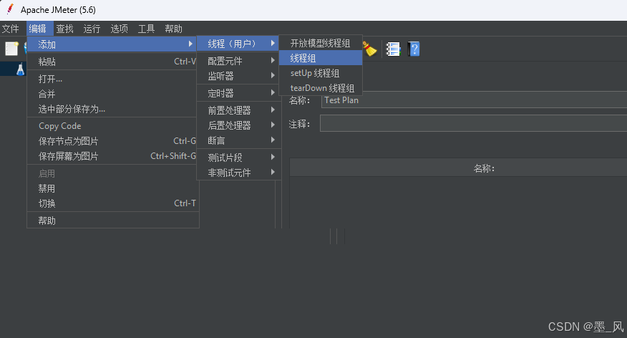627x338 pixels.
Task: Select 合并 in the edit menu
Action: click(113, 94)
